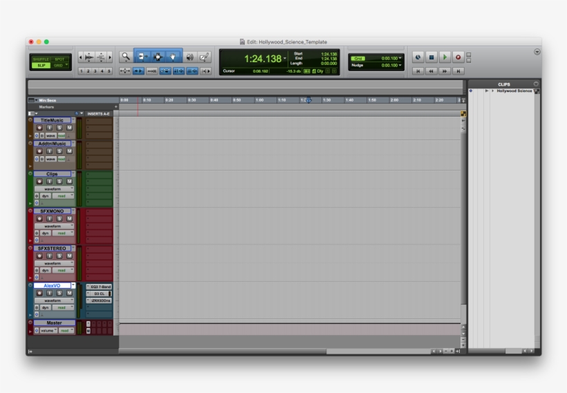
Task: Click the horizontal zoom-out arrow
Action: pyautogui.click(x=80, y=57)
